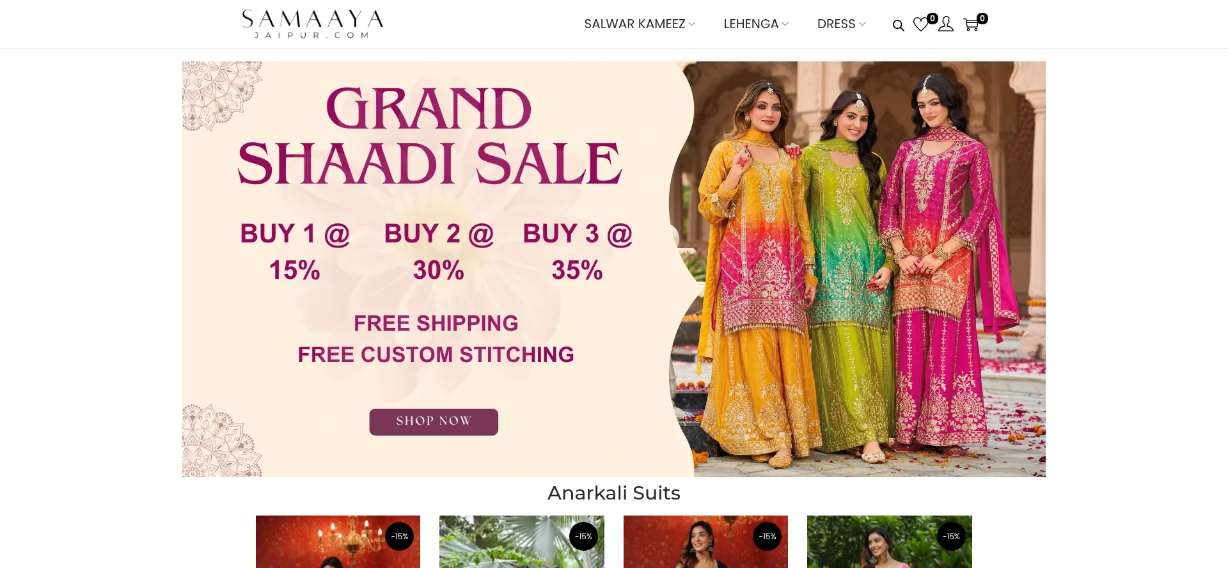Open the third Anarkali suit thumbnail
The image size is (1228, 568).
pos(705,542)
